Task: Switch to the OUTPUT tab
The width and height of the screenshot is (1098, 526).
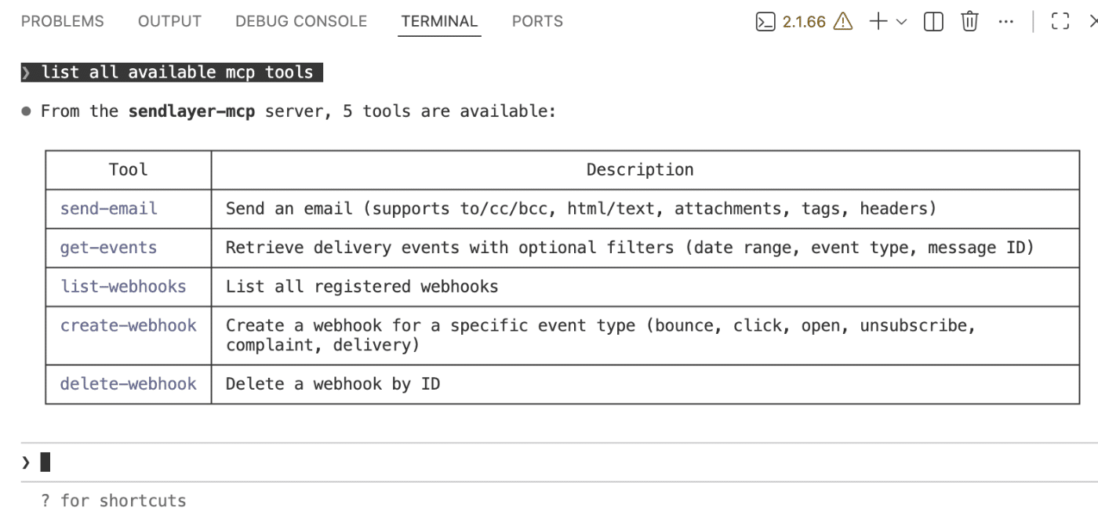Action: click(x=169, y=21)
